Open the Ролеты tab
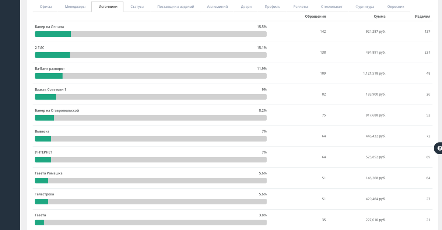 click(x=301, y=7)
